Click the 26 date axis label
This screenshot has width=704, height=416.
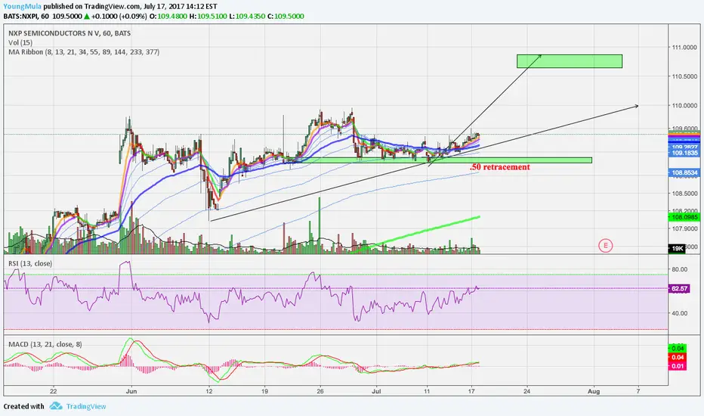click(320, 391)
